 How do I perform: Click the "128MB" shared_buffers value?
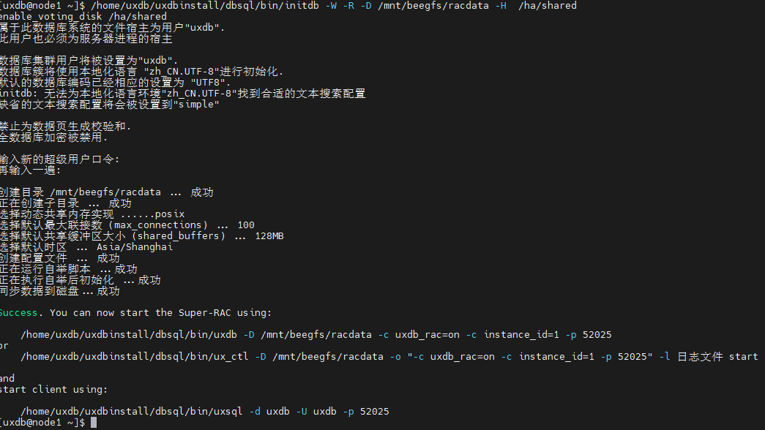tap(269, 236)
